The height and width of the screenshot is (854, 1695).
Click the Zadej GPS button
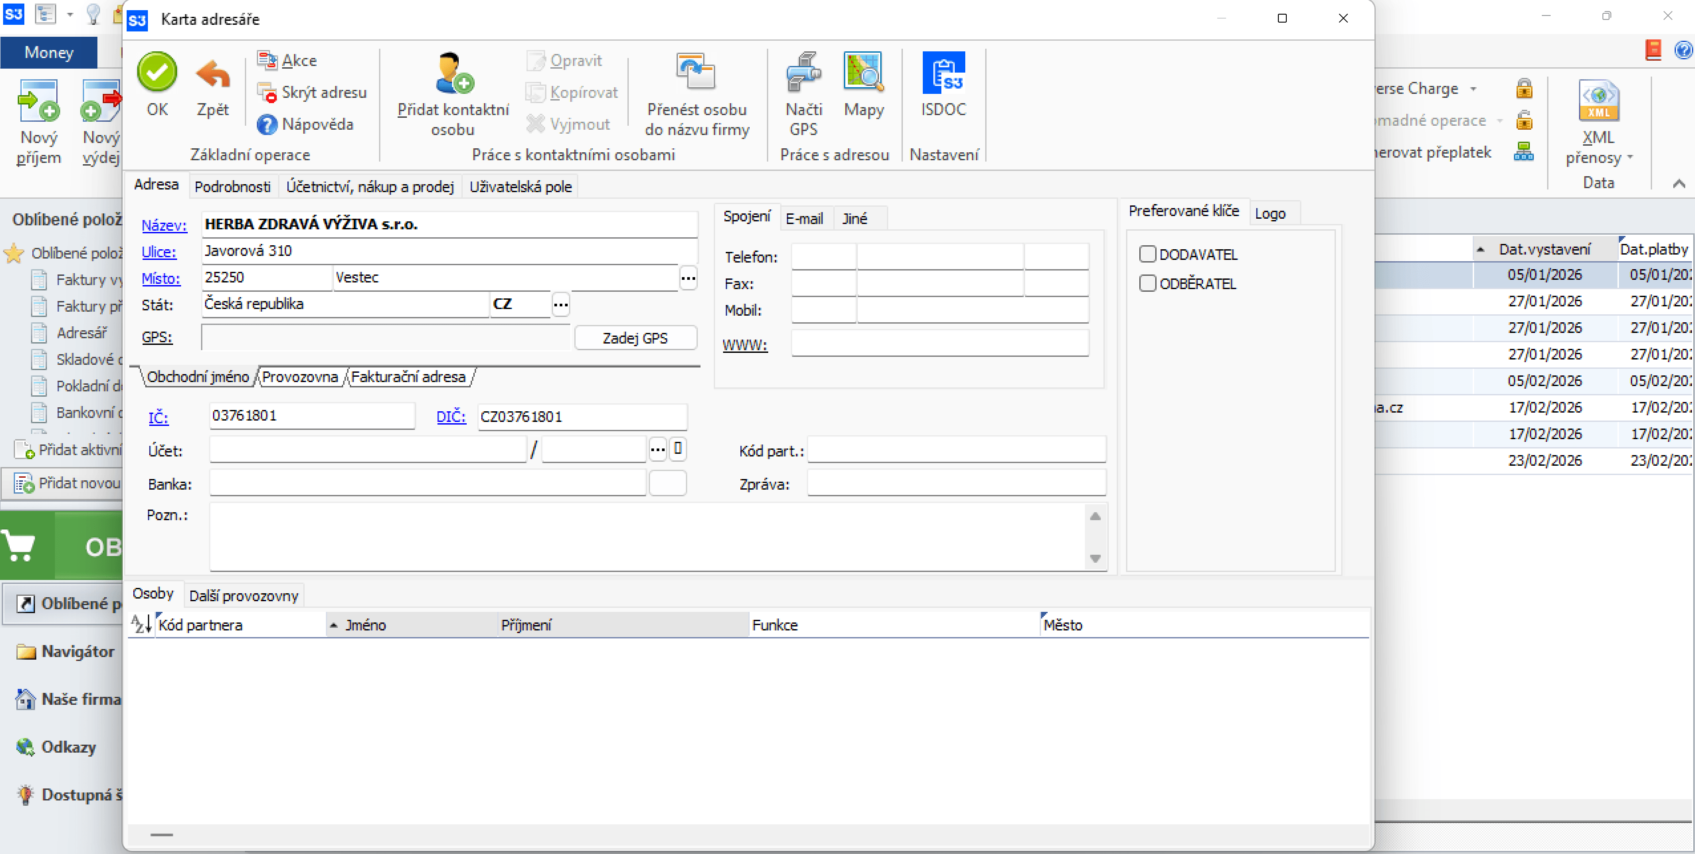click(635, 337)
